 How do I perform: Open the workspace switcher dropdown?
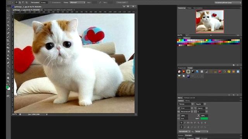click(x=228, y=3)
